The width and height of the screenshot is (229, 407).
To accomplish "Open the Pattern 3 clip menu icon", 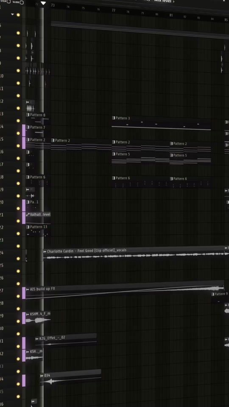I will click(x=114, y=118).
